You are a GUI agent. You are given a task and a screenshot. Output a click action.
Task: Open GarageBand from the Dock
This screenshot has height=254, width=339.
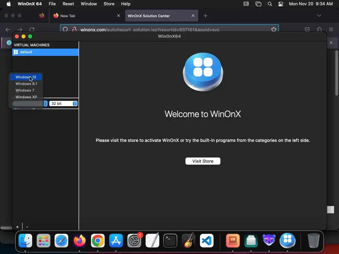(x=188, y=241)
